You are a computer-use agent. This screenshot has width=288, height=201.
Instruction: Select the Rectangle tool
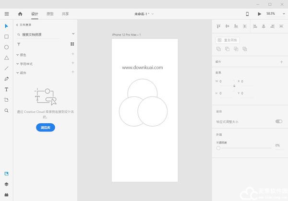coord(7,36)
